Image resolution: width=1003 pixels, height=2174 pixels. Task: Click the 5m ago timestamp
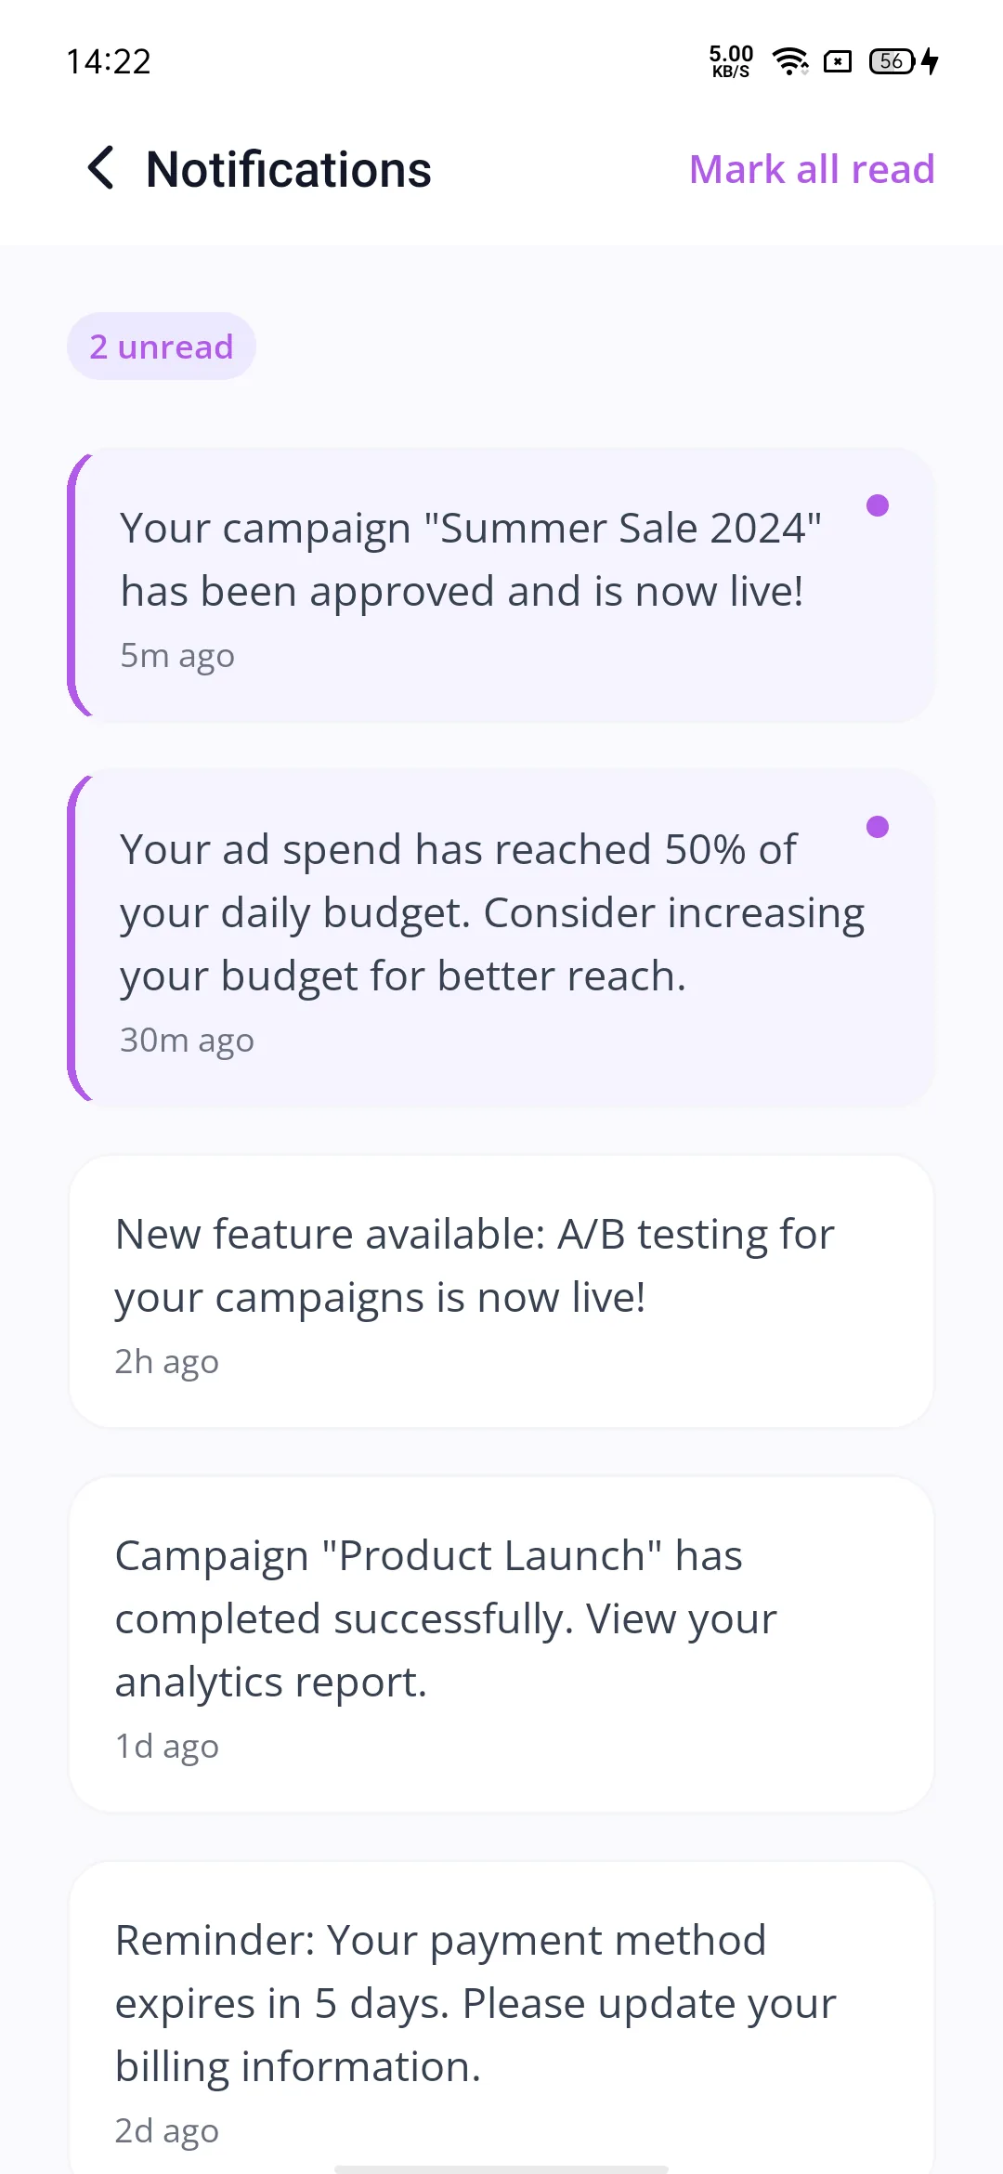pyautogui.click(x=177, y=656)
